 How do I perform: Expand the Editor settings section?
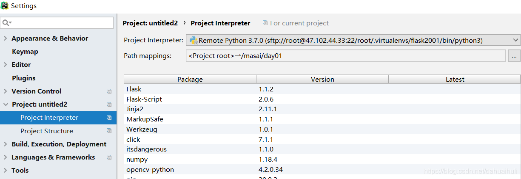(x=5, y=65)
